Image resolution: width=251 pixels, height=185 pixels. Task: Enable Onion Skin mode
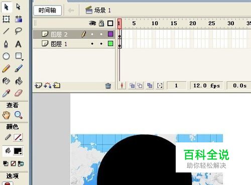(132, 86)
